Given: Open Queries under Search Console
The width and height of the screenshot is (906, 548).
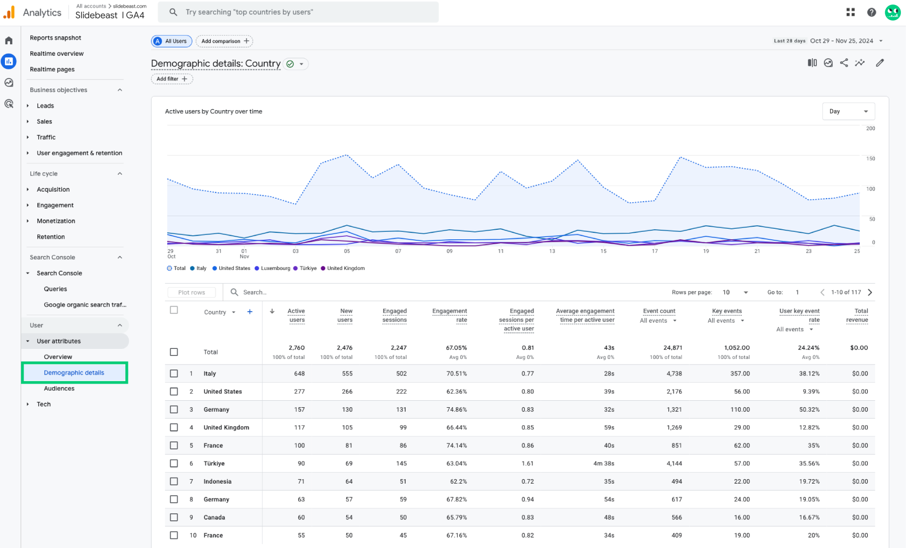Looking at the screenshot, I should (55, 289).
